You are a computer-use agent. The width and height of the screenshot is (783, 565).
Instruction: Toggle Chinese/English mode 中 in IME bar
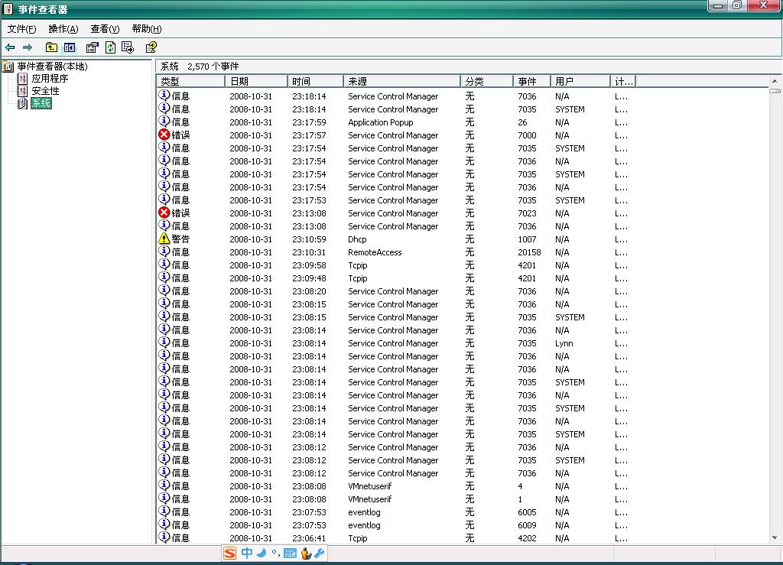coord(247,554)
